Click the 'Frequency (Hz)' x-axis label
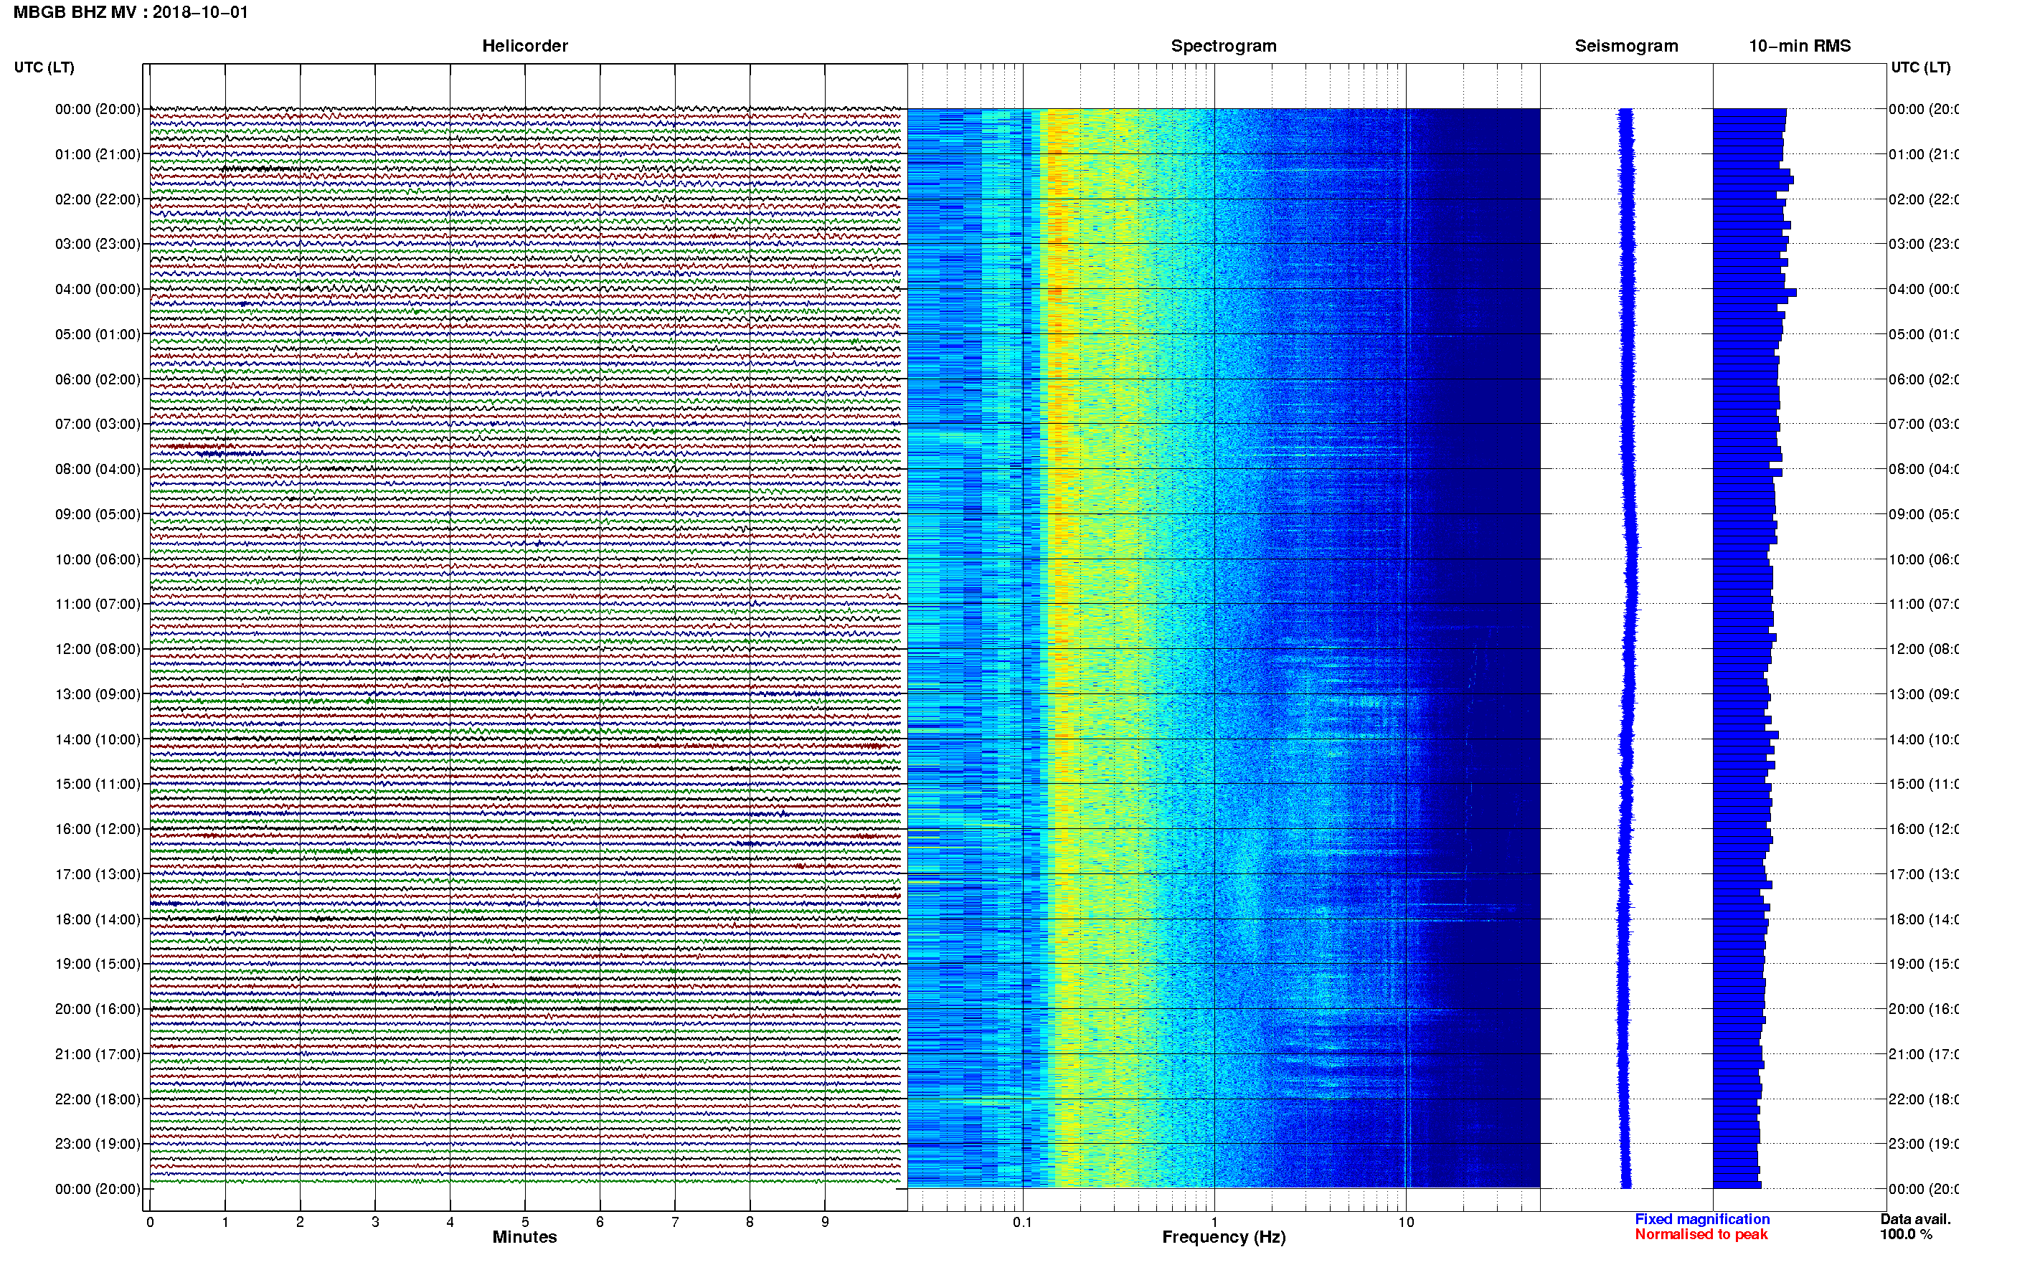The width and height of the screenshot is (2040, 1275). tap(1224, 1237)
